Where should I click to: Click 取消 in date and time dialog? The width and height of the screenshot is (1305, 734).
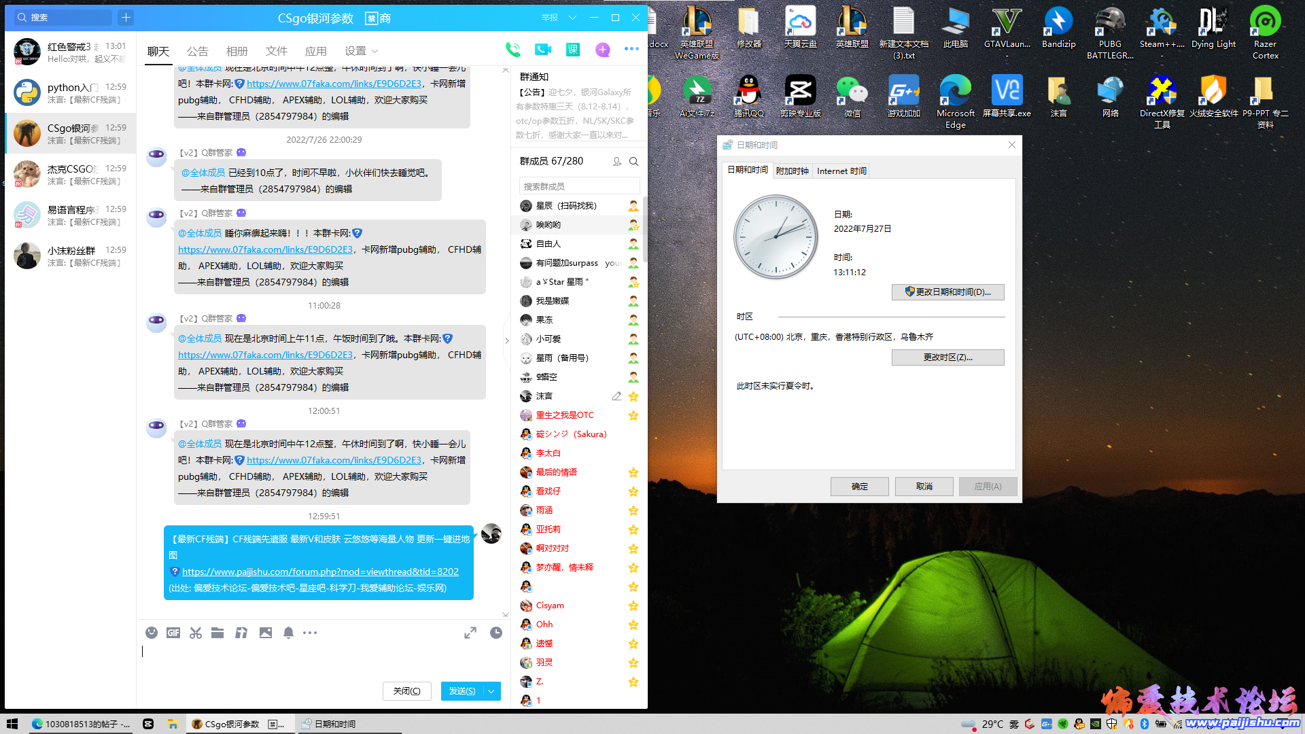coord(924,487)
